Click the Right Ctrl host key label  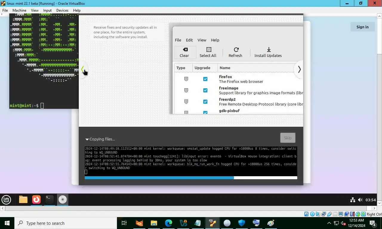(374, 214)
